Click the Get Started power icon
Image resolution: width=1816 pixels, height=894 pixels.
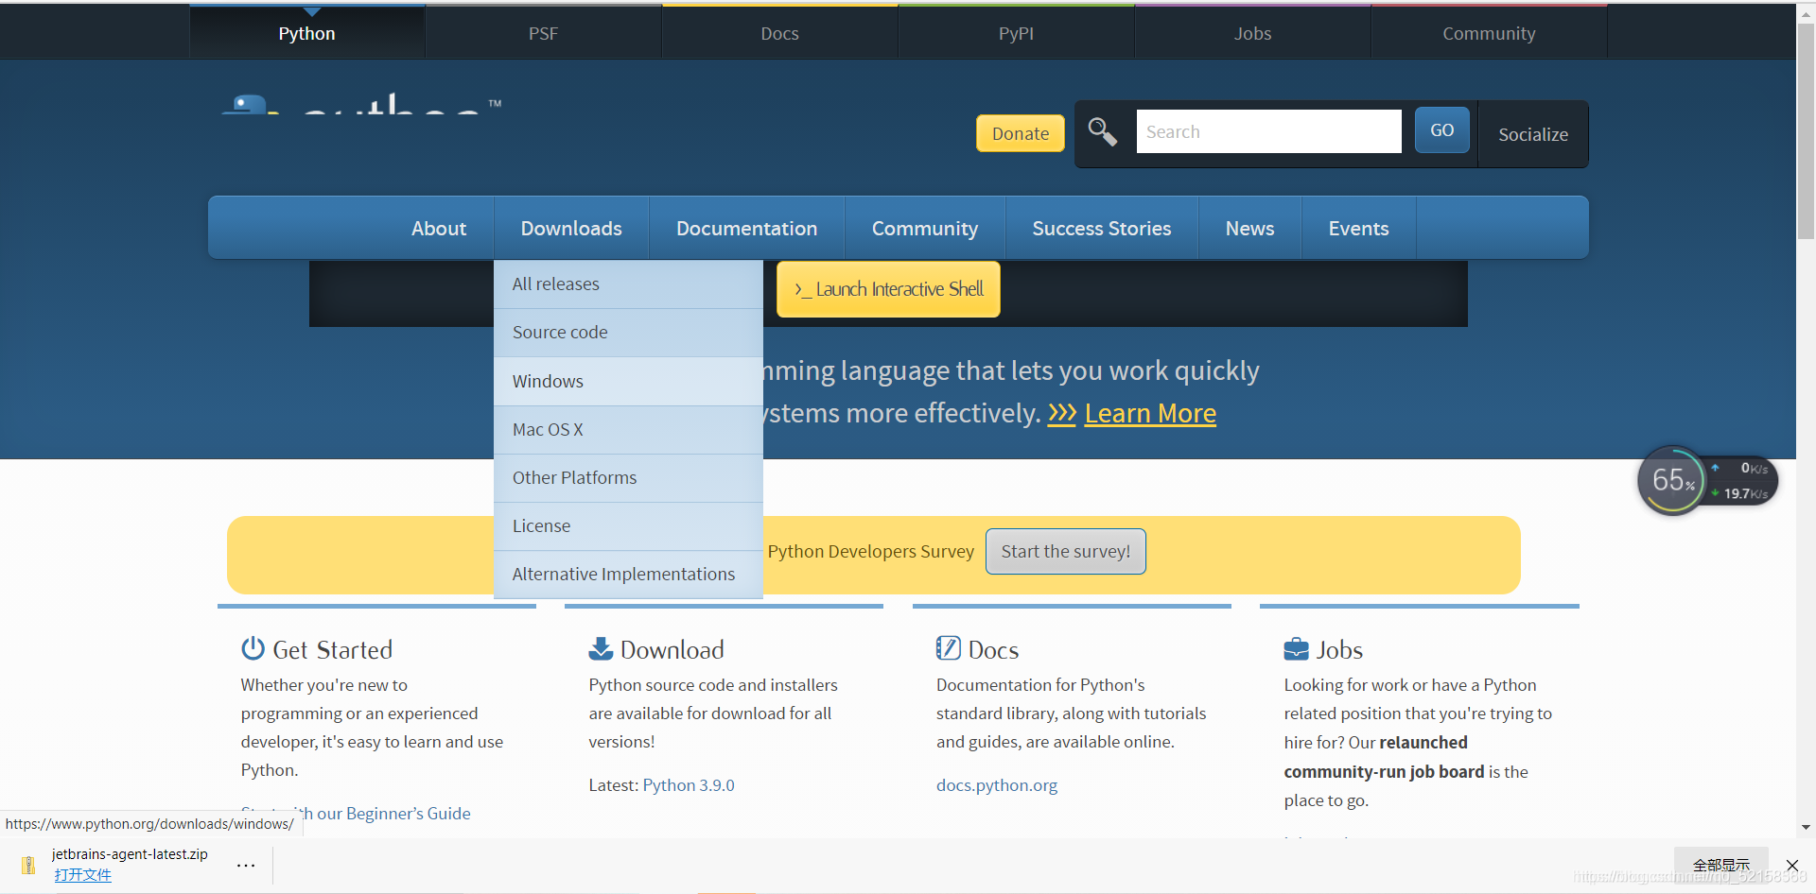point(253,648)
